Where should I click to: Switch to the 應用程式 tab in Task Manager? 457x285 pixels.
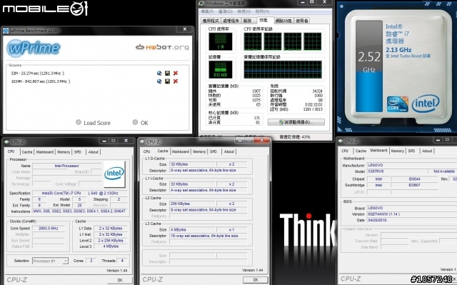pyautogui.click(x=211, y=21)
